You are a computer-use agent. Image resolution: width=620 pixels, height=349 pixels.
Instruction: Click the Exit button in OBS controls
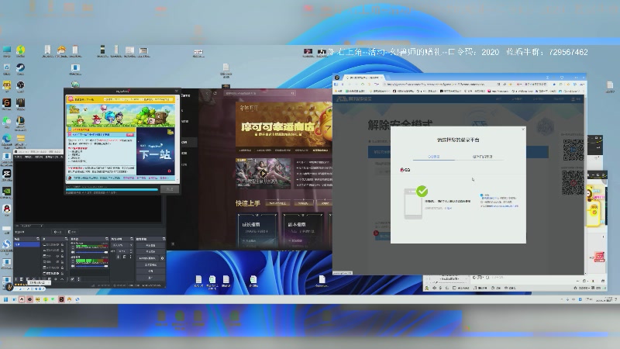[150, 278]
